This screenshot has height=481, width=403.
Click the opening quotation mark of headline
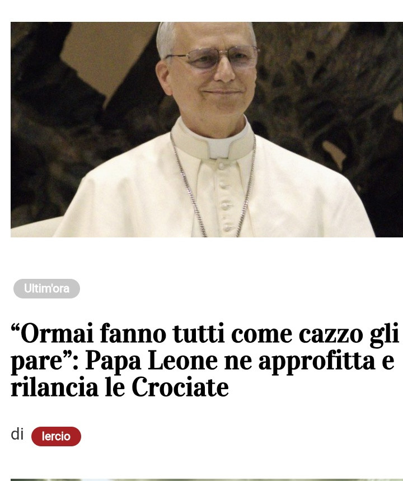(x=15, y=329)
